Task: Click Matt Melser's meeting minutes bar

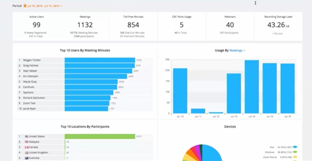Action: coord(99,71)
